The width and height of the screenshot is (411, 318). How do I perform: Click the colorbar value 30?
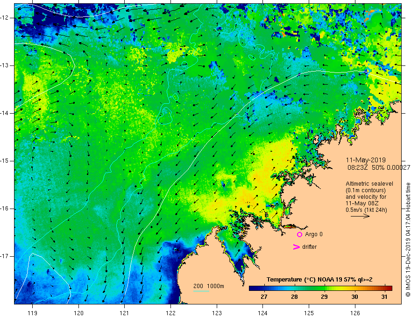point(354,297)
